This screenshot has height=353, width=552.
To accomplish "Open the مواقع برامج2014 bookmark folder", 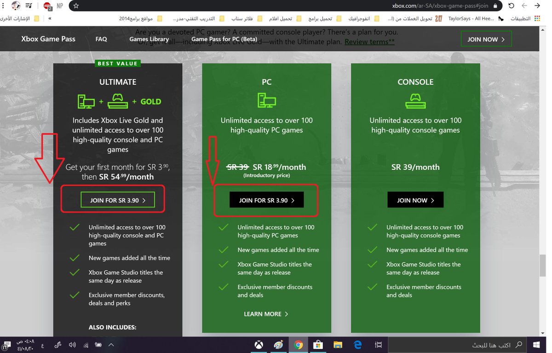I will 140,18.
